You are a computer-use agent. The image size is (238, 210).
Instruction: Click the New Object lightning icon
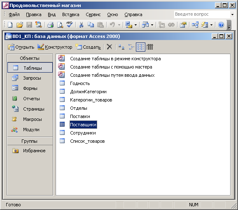pos(205,25)
